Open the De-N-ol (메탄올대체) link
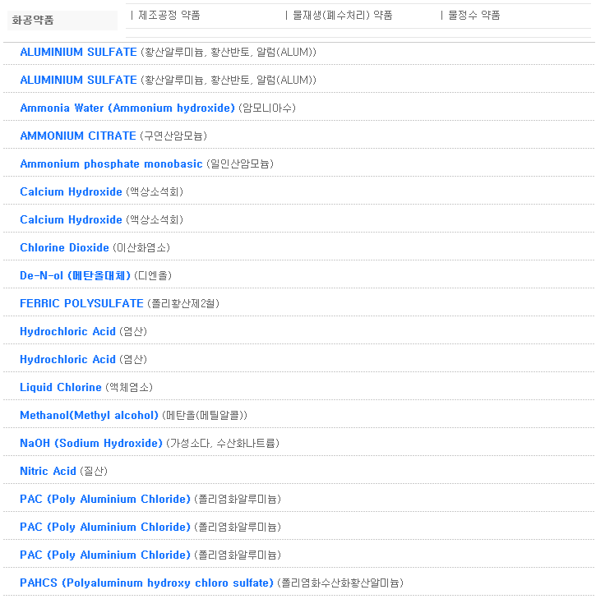This screenshot has width=596, height=599. coord(75,275)
